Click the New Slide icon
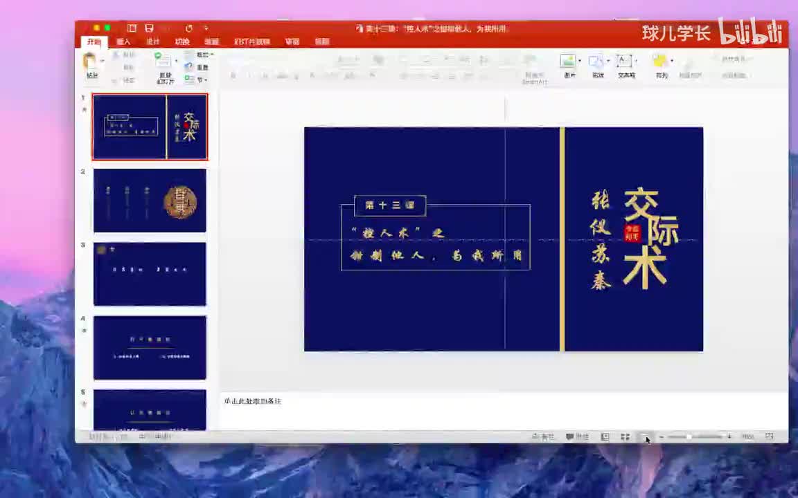Viewport: 798px width, 498px height. [x=163, y=60]
